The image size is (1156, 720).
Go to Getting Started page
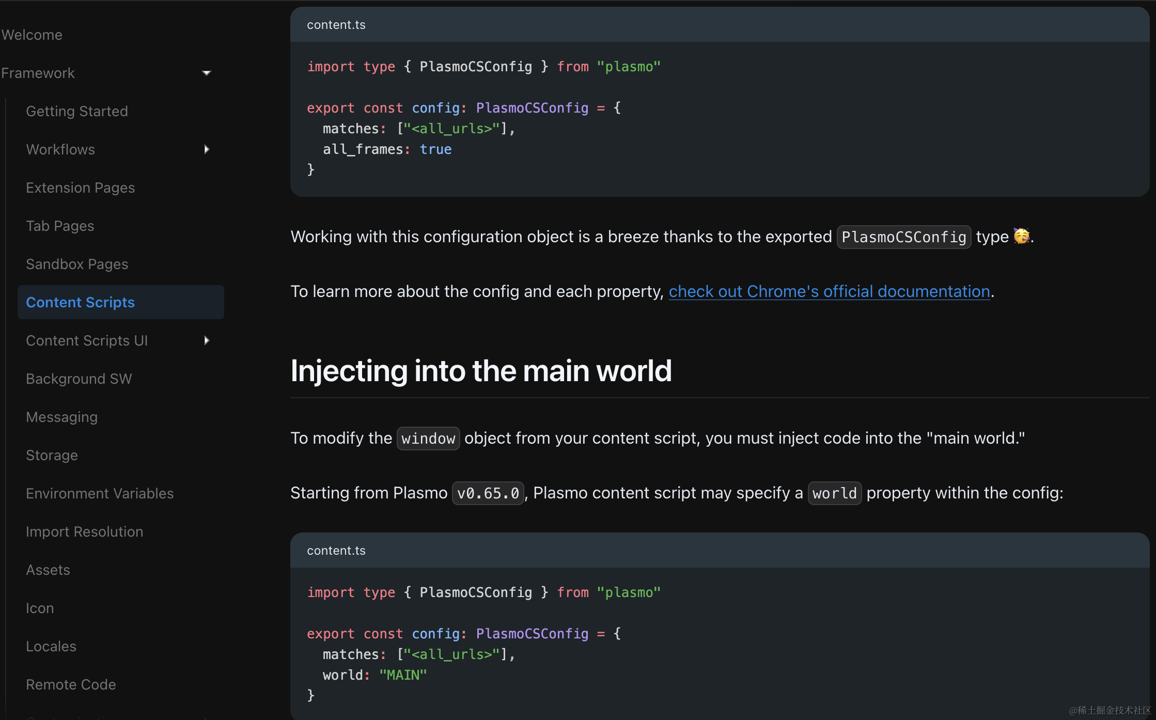(77, 112)
